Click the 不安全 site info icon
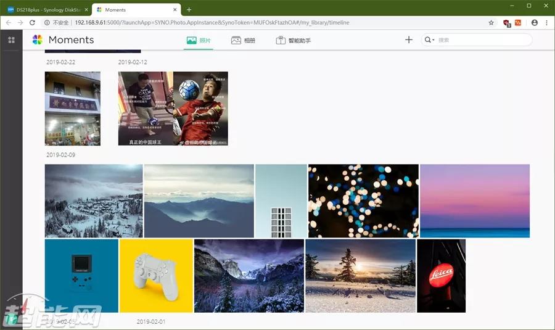Screen dimensions: 555x330 point(47,23)
